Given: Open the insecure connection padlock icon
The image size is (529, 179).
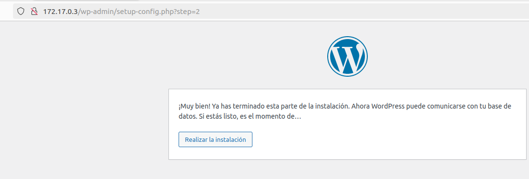Looking at the screenshot, I should coord(34,12).
